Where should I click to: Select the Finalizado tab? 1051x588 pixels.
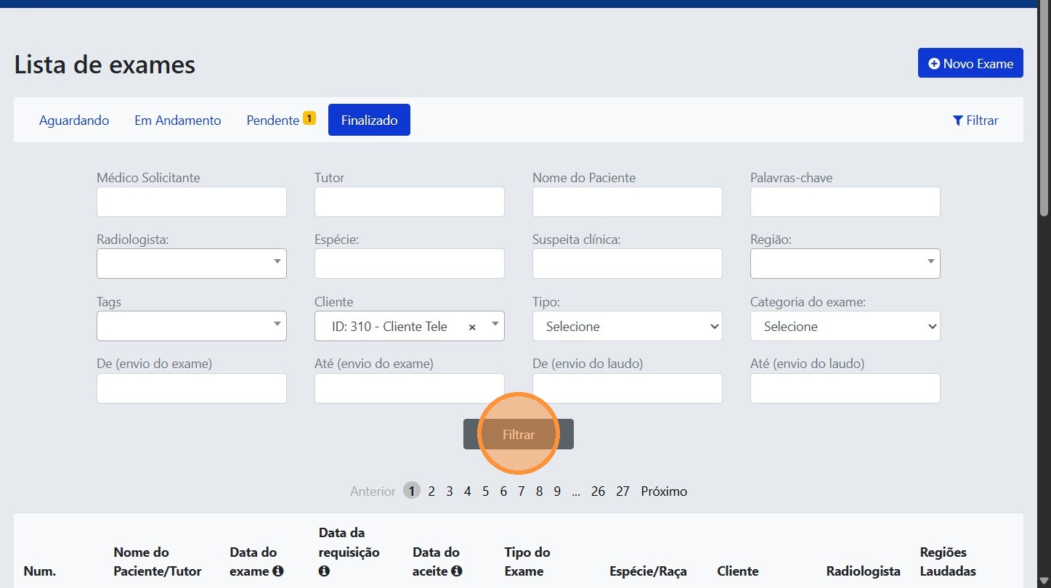click(369, 121)
